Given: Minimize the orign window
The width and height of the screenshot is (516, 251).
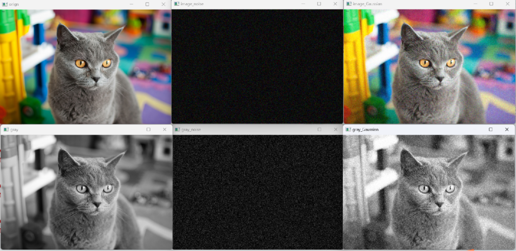Looking at the screenshot, I should point(131,4).
